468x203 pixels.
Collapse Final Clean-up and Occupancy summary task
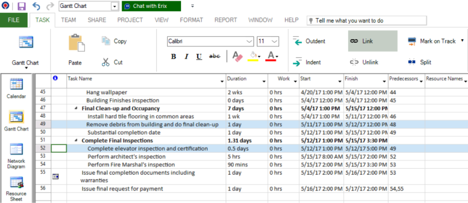[x=76, y=109]
